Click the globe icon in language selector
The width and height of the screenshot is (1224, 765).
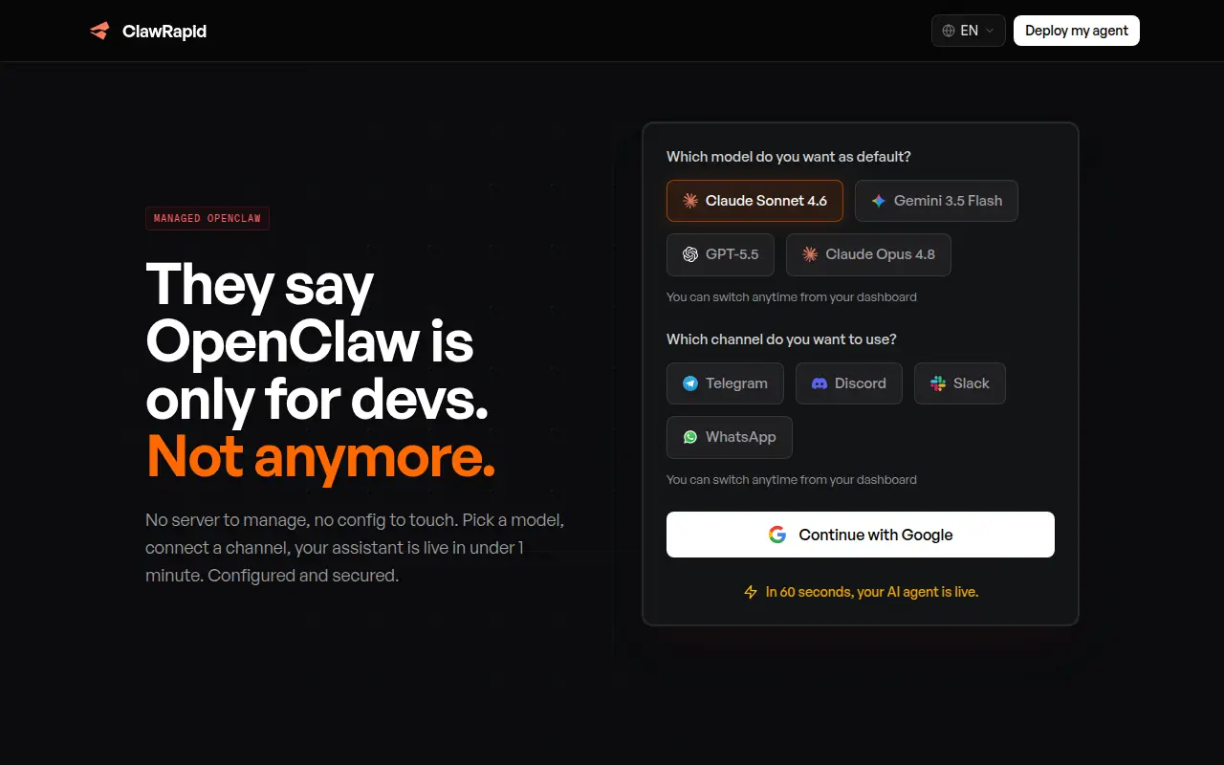click(x=949, y=31)
